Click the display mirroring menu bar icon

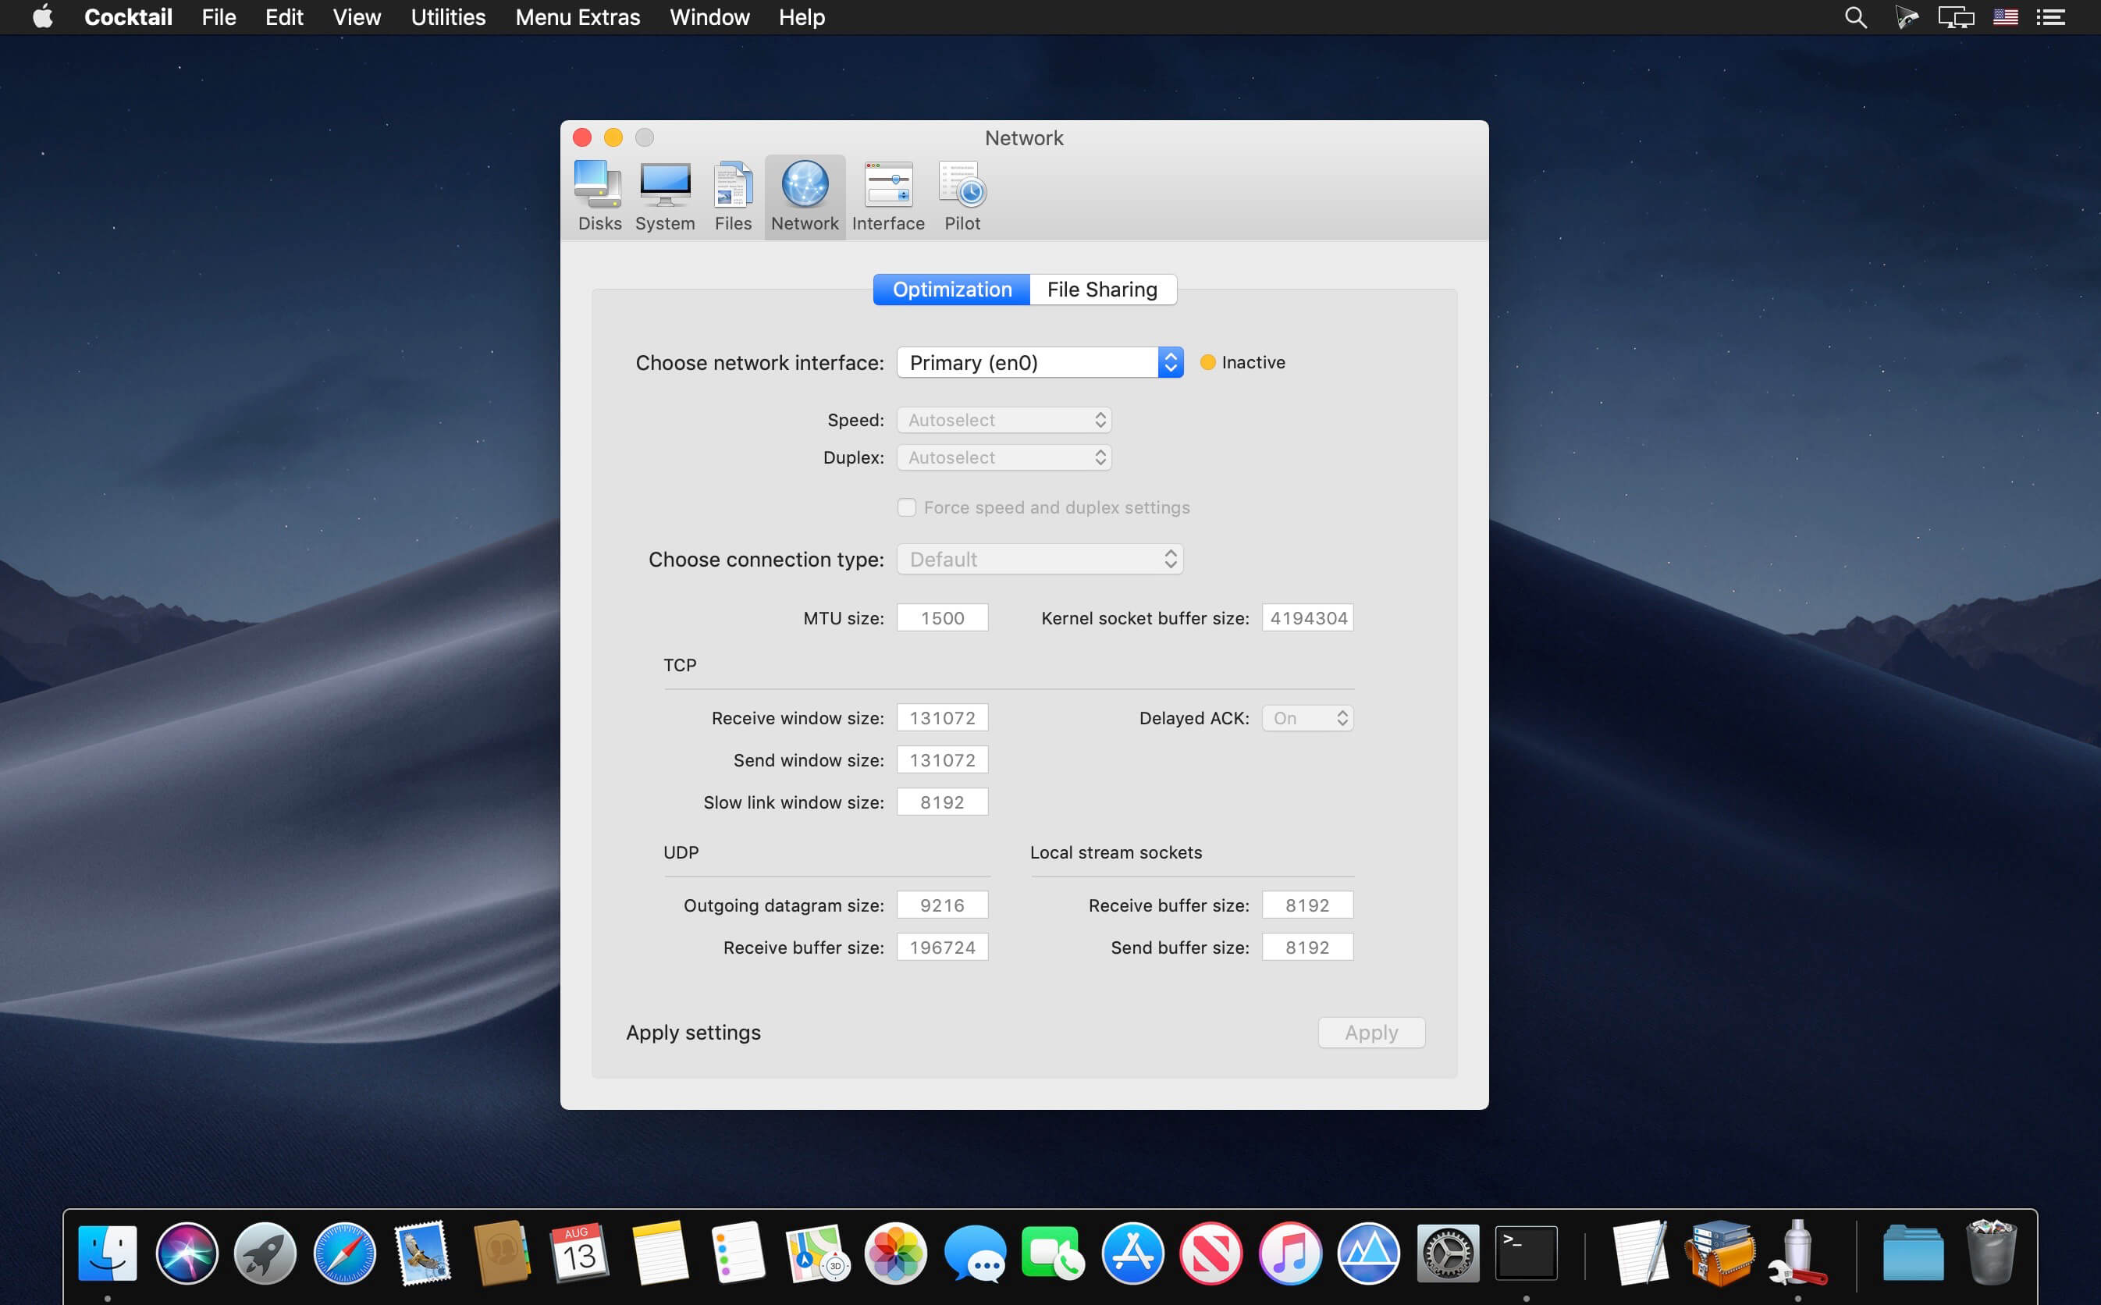(x=1955, y=17)
